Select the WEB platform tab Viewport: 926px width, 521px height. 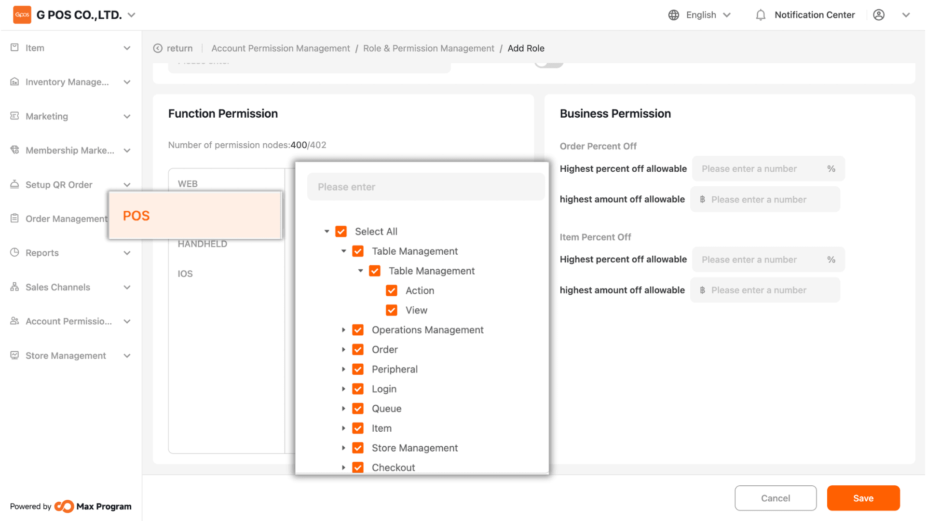click(188, 184)
